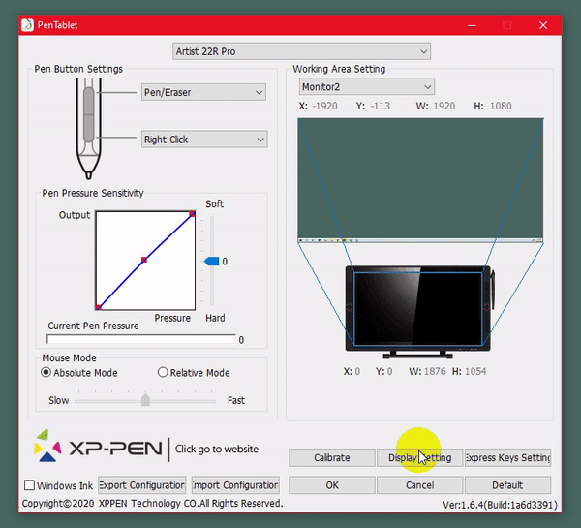Click the top-right pressure curve point

[x=192, y=213]
